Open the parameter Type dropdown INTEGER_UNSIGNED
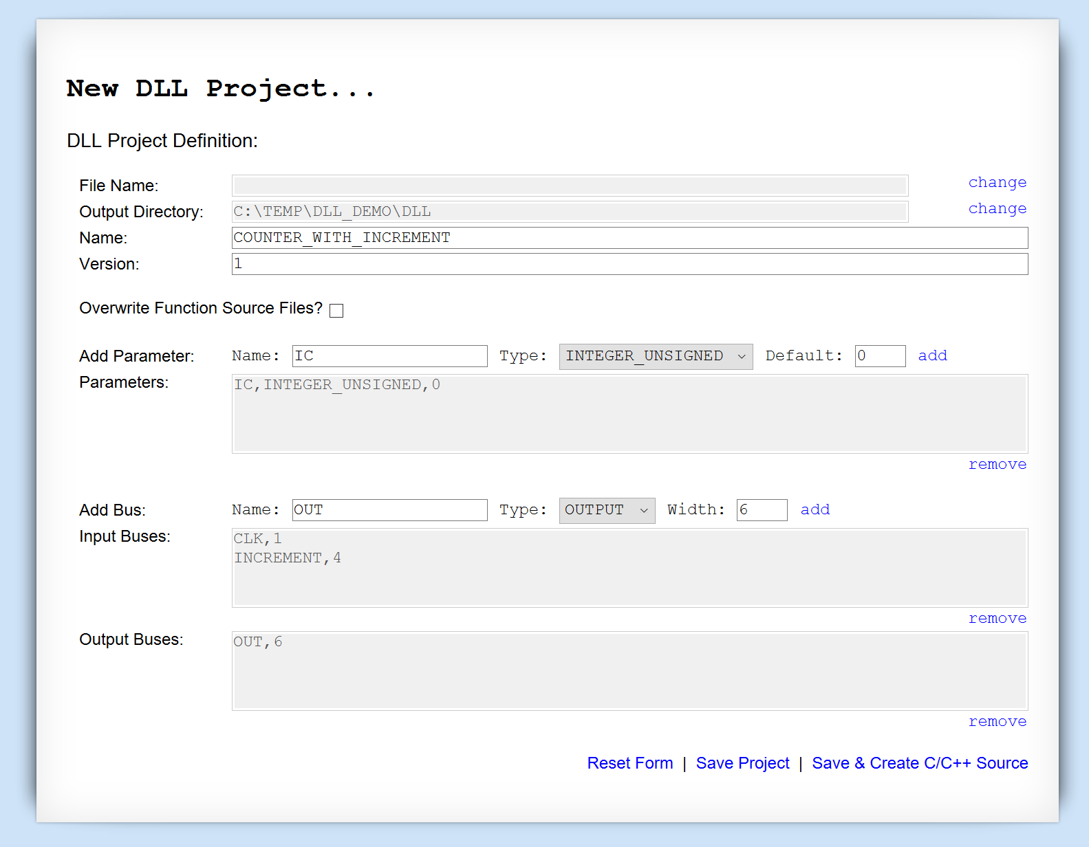The width and height of the screenshot is (1089, 847). pos(655,356)
